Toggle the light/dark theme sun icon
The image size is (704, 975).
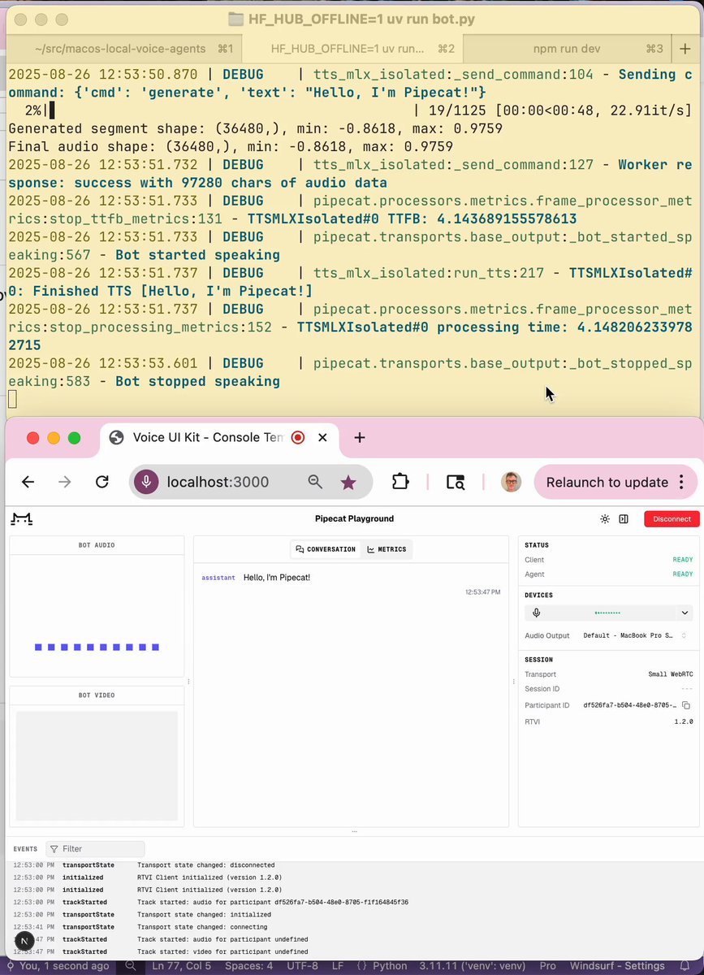coord(605,518)
